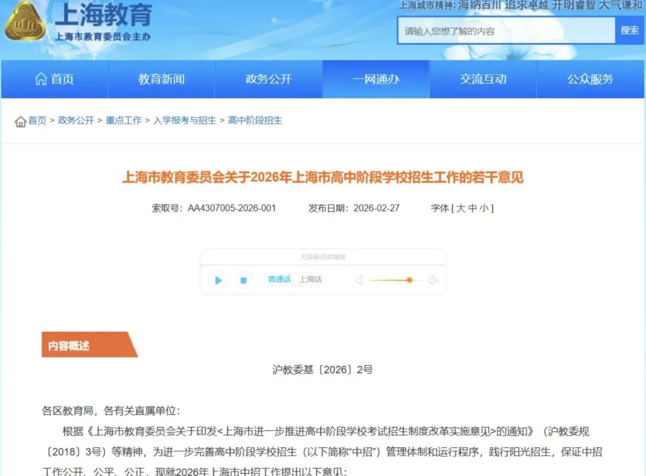Switch to the 教育新闻 section
Viewport: 646px width, 476px height.
point(160,79)
